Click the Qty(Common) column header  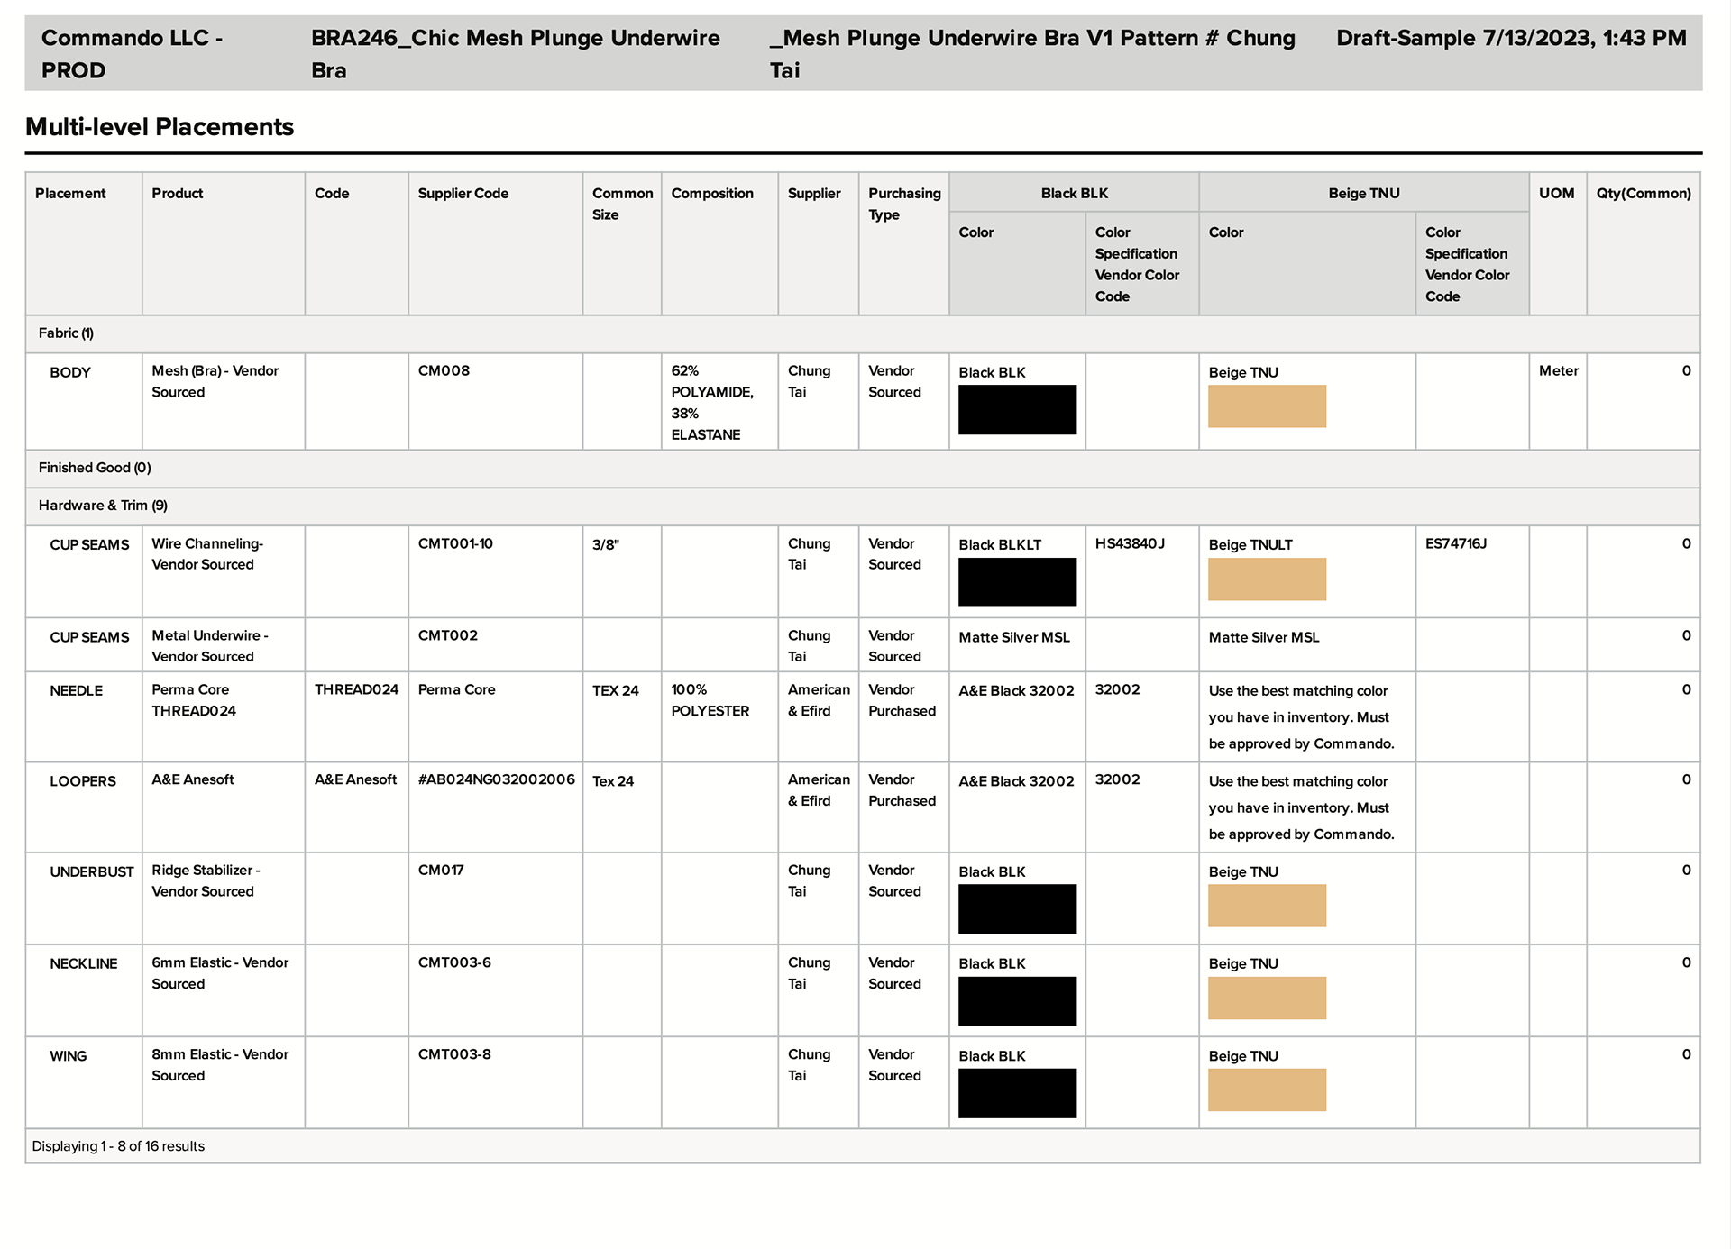point(1643,194)
